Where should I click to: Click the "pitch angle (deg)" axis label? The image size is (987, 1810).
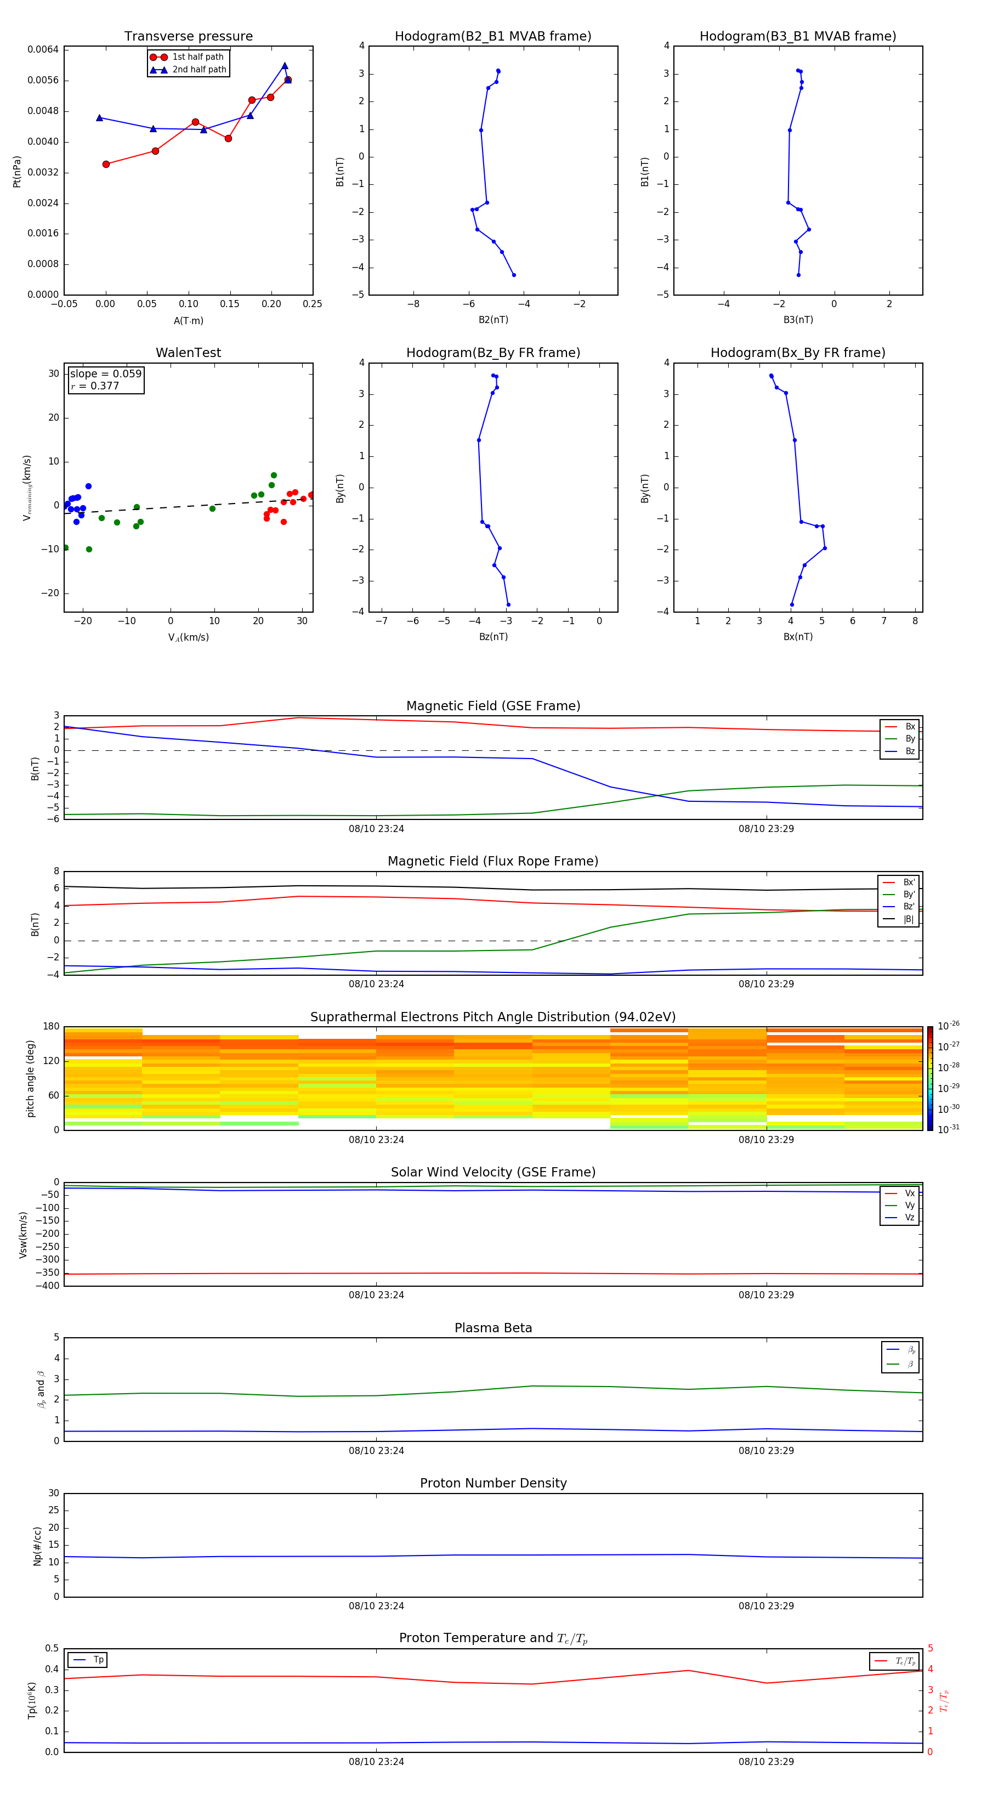[x=30, y=1078]
